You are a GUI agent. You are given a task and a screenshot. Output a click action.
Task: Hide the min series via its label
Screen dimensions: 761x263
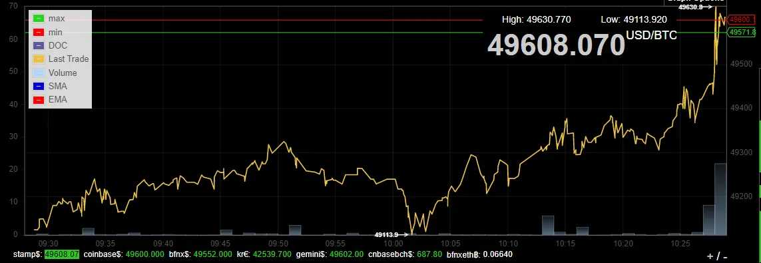point(55,32)
